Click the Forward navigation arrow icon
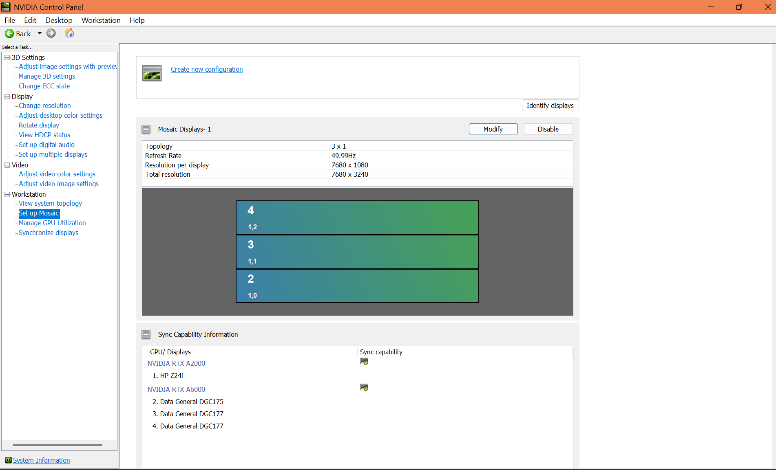The width and height of the screenshot is (776, 470). 51,33
